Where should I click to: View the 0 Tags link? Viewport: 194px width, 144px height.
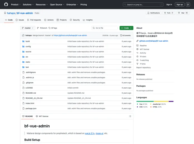pos(53,28)
